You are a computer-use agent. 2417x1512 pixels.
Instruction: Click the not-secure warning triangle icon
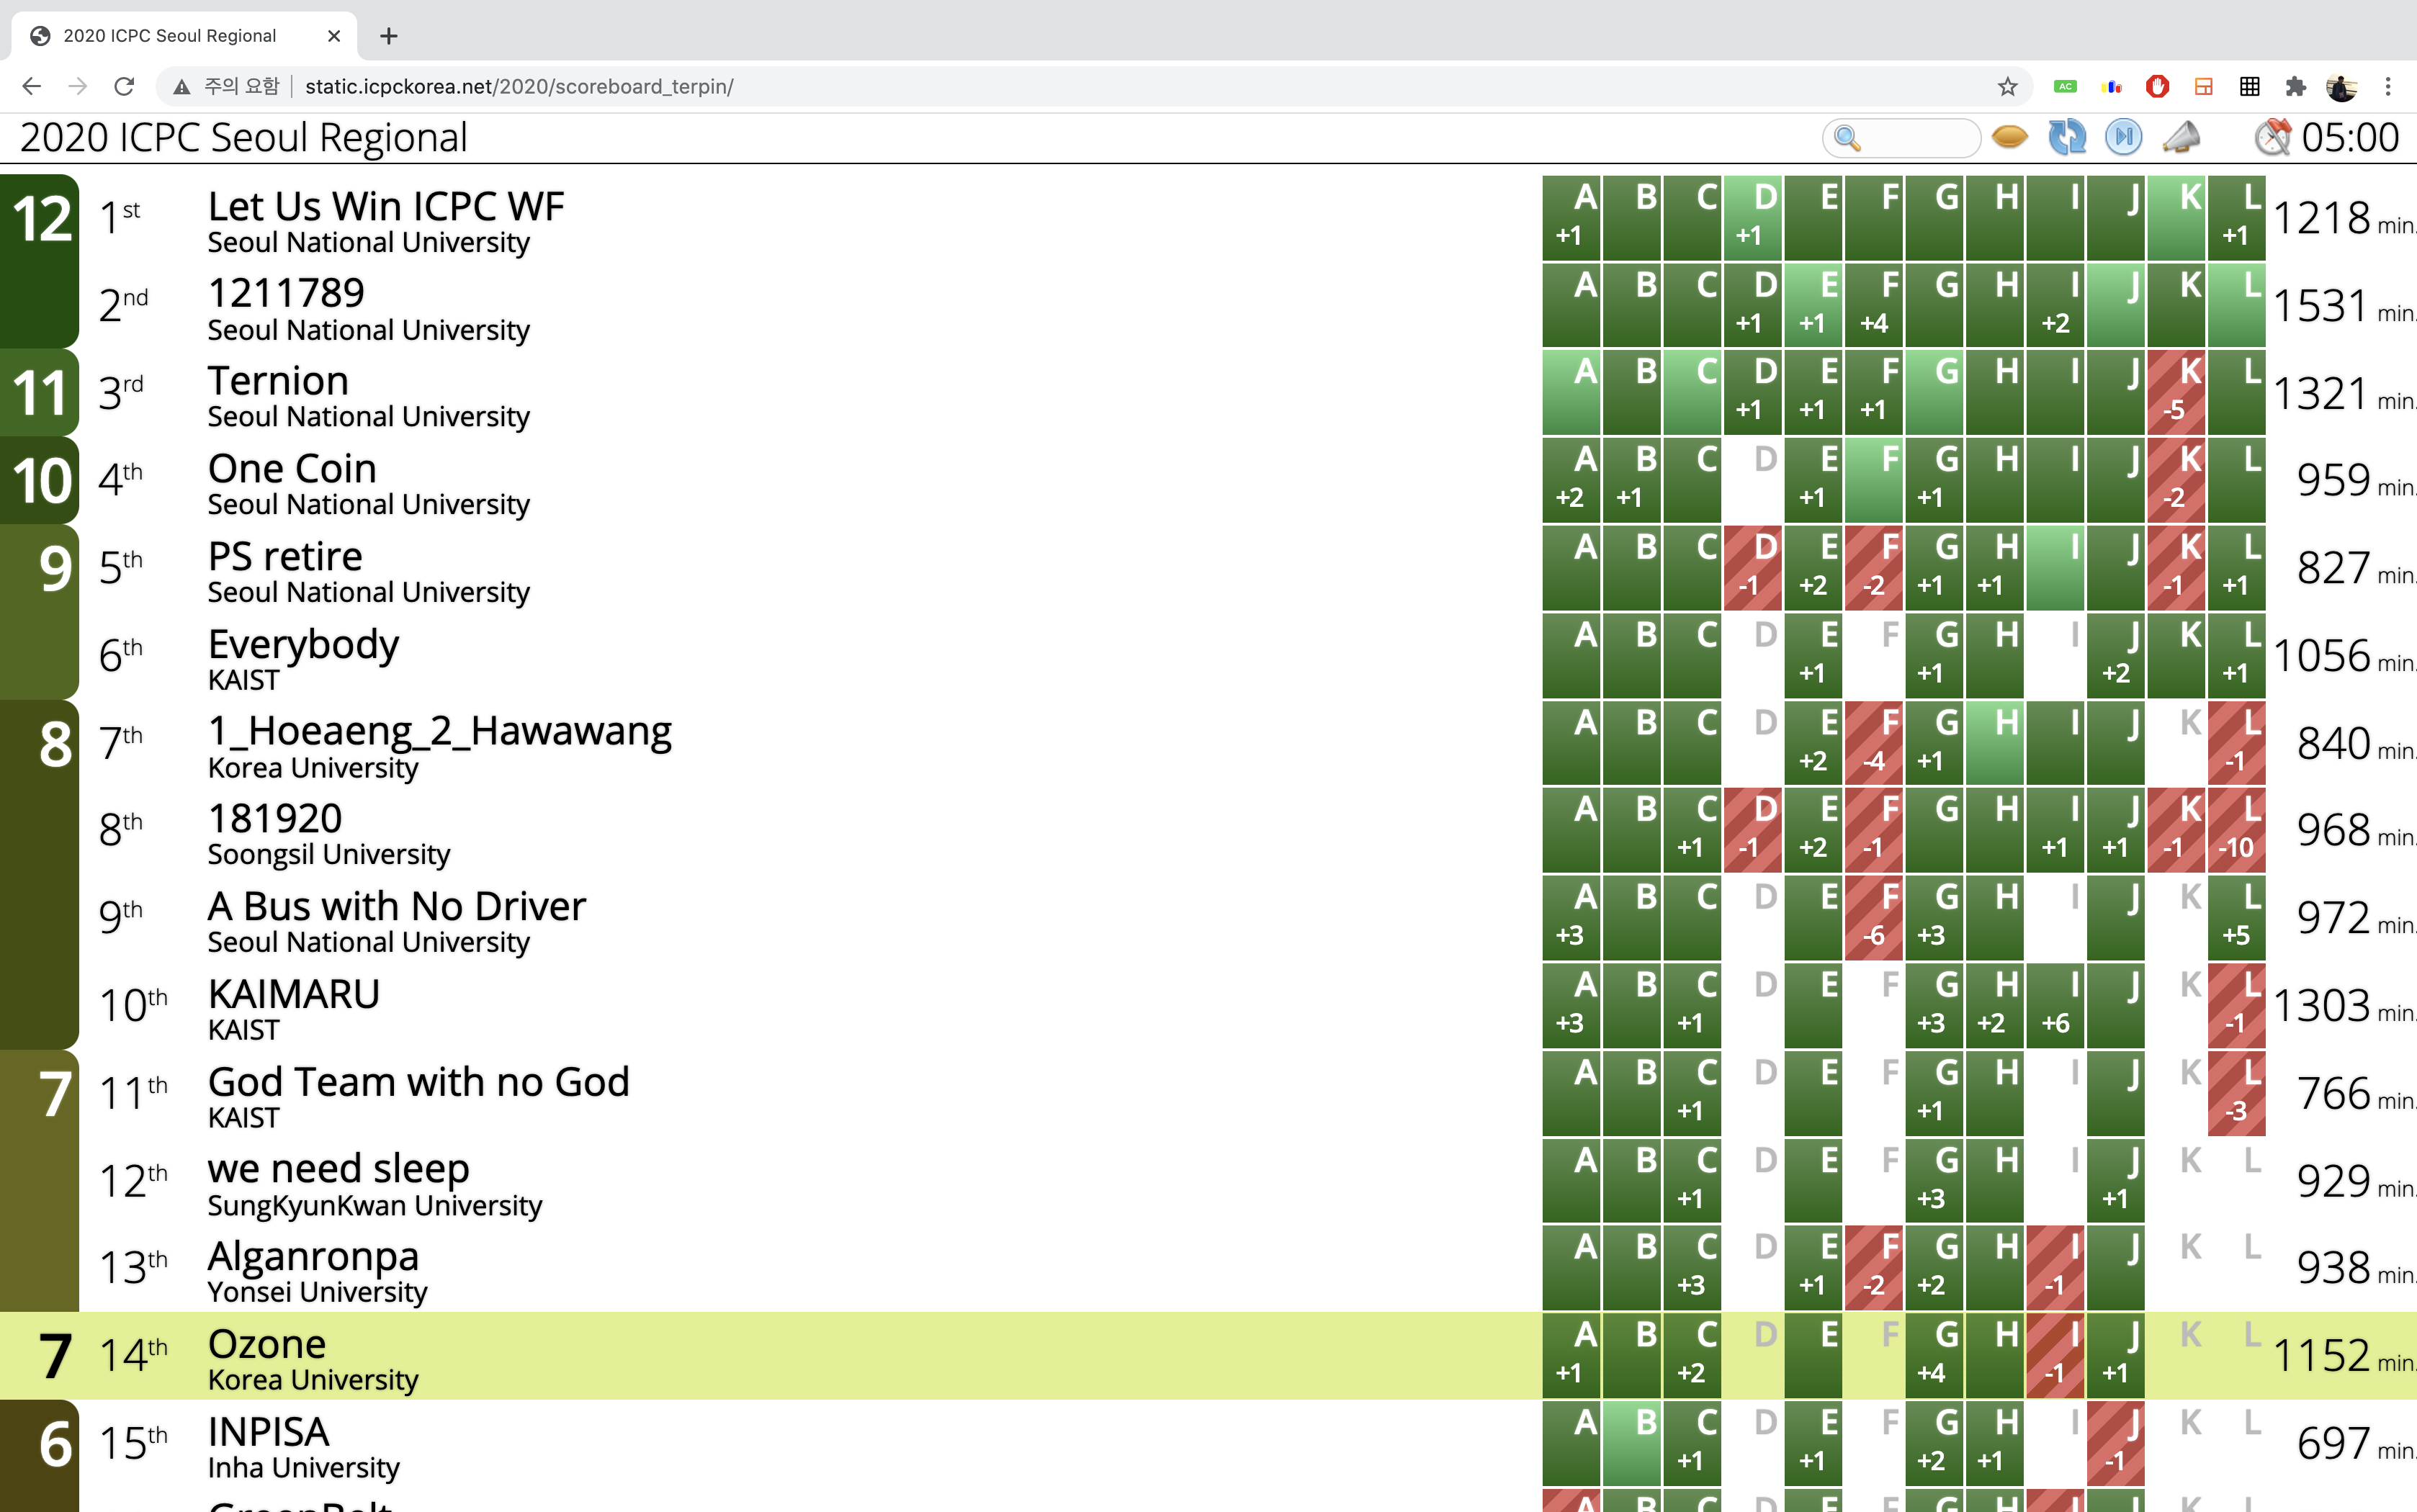(181, 87)
